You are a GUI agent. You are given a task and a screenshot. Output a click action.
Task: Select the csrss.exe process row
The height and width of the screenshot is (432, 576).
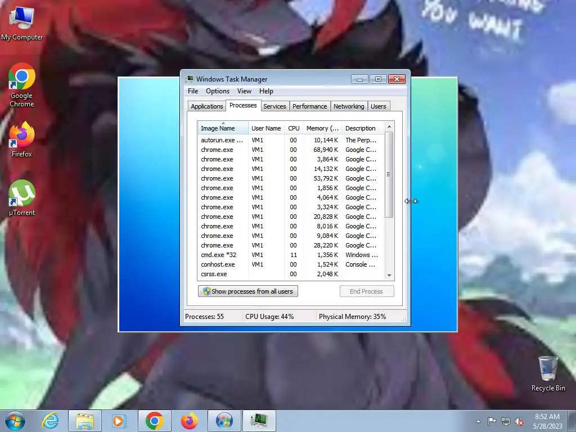pyautogui.click(x=291, y=274)
